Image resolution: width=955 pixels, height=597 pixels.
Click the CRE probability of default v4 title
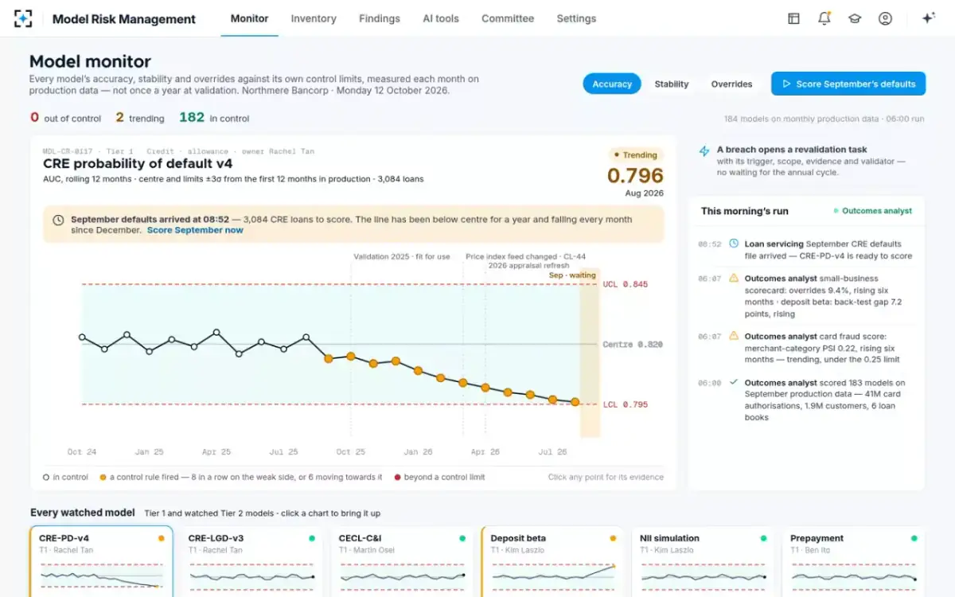click(138, 163)
